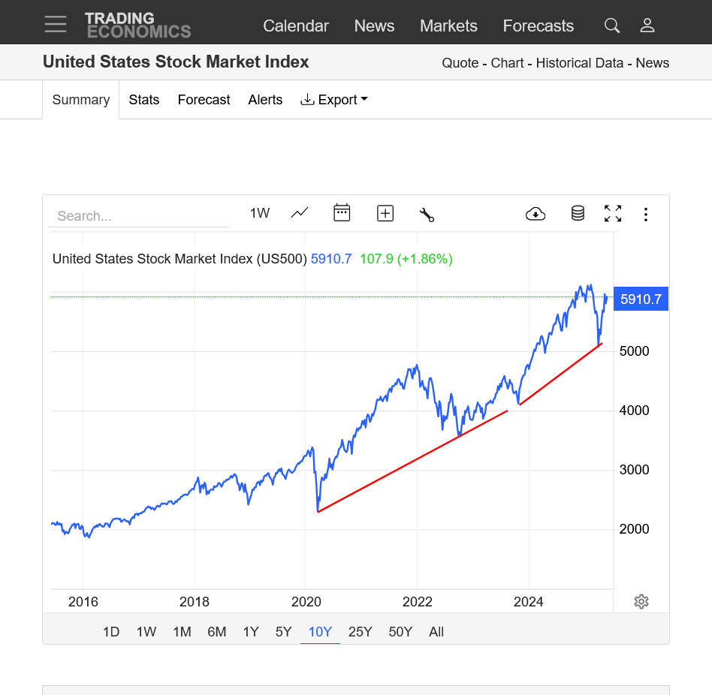Click the Historical Data link

(580, 63)
